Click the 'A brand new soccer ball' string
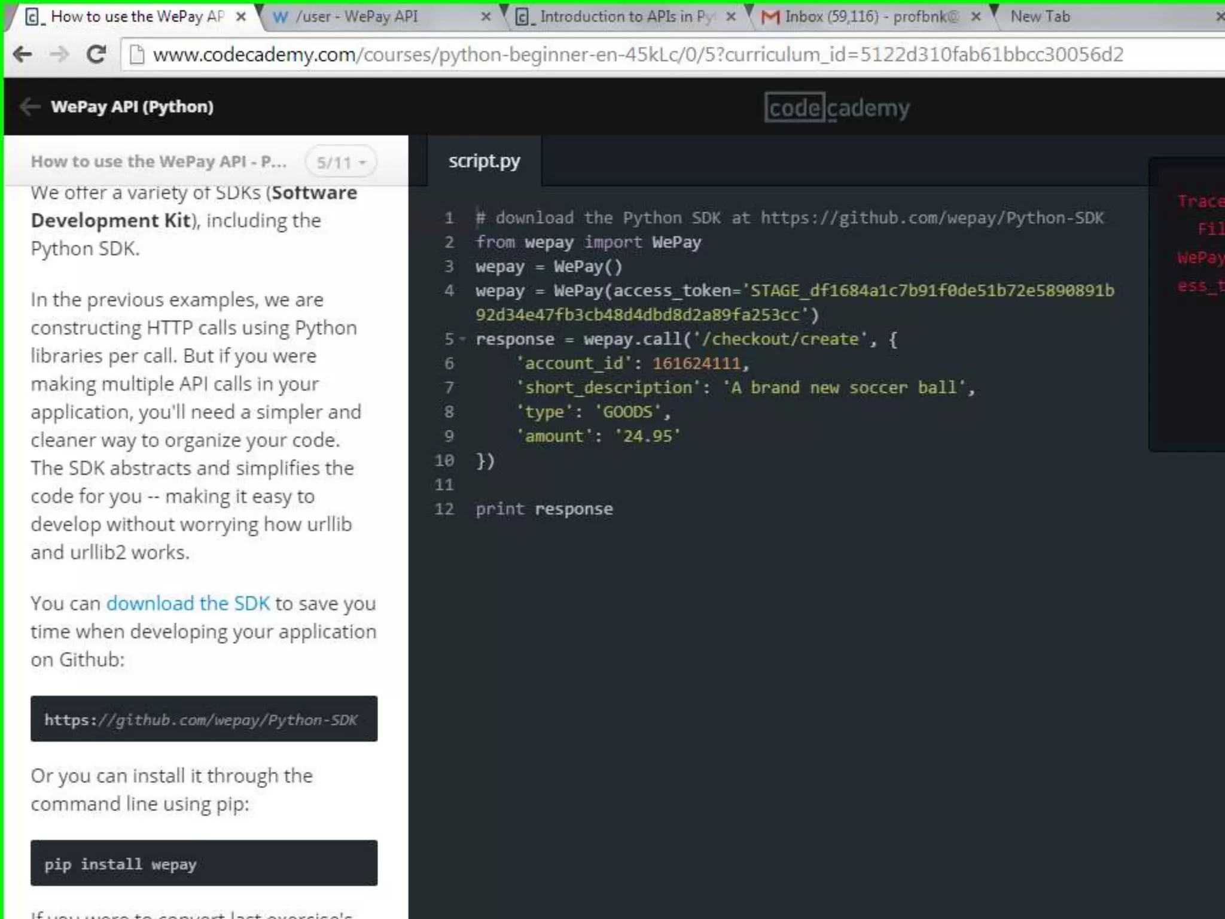 [844, 388]
